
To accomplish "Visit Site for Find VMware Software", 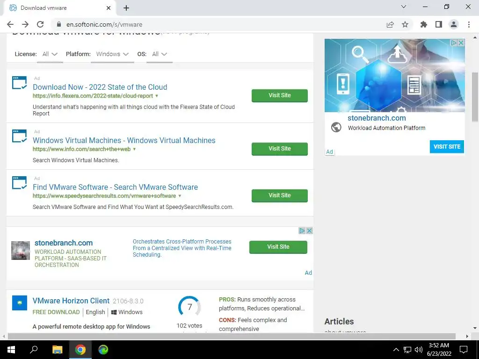I will click(280, 195).
